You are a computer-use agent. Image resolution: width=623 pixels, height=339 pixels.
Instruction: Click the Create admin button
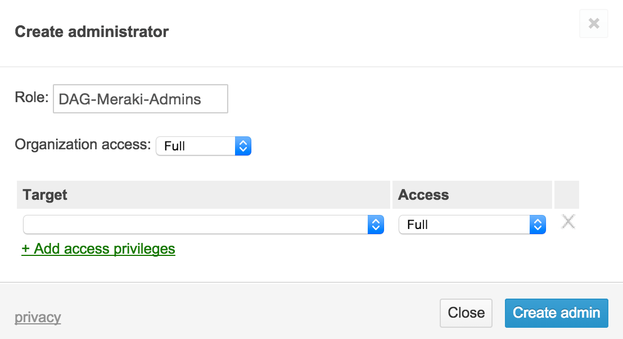pyautogui.click(x=556, y=313)
